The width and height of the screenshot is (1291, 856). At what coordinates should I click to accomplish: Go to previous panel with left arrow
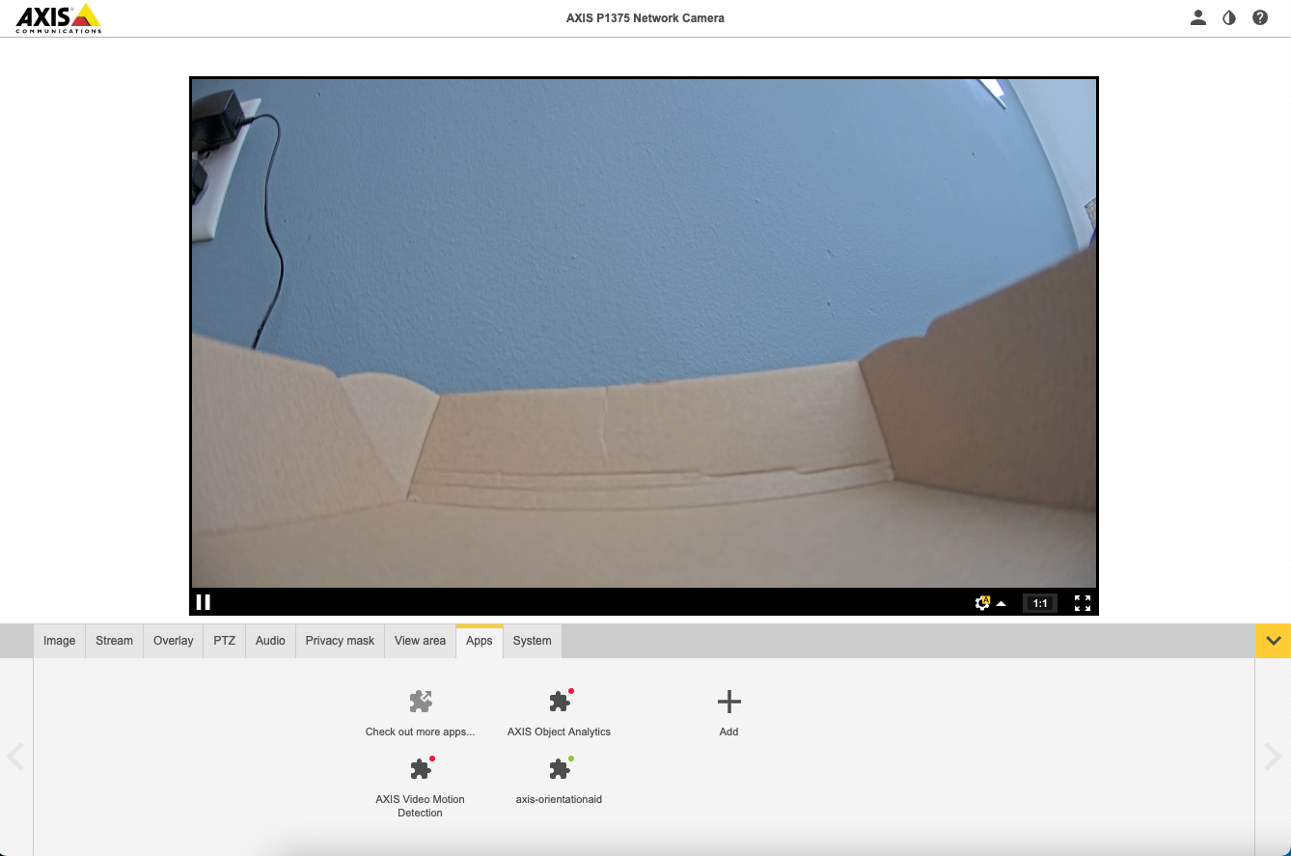15,757
